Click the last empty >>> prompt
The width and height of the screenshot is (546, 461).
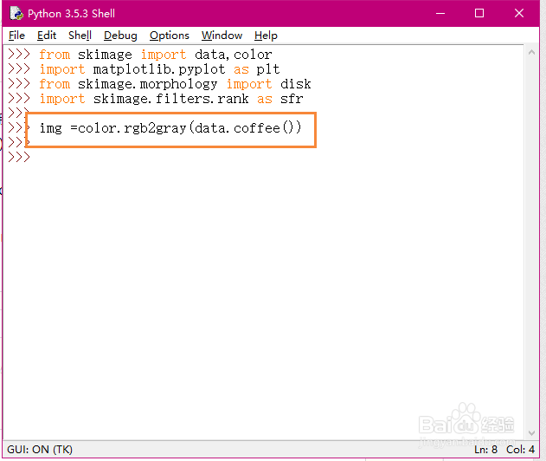tap(19, 157)
